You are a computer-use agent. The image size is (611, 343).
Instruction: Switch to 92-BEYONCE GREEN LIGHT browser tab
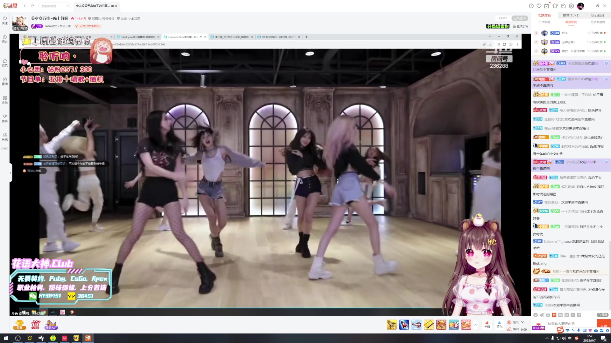tap(278, 37)
